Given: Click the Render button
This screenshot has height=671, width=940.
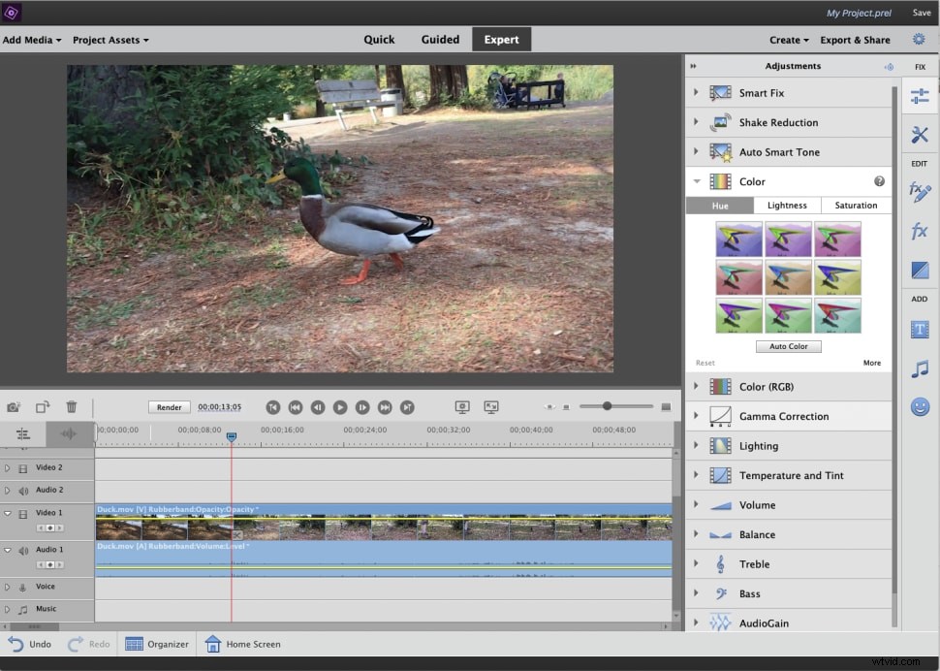Looking at the screenshot, I should [x=169, y=406].
